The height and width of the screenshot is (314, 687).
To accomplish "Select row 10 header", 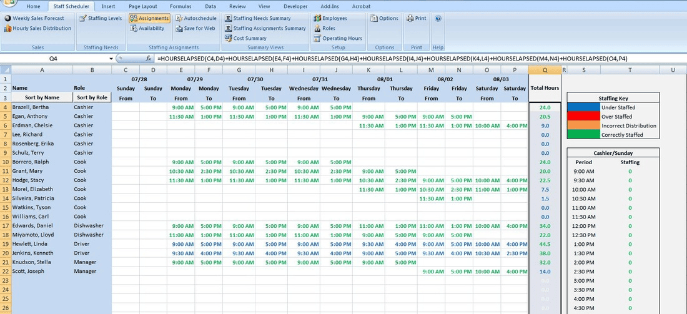I will [6, 162].
